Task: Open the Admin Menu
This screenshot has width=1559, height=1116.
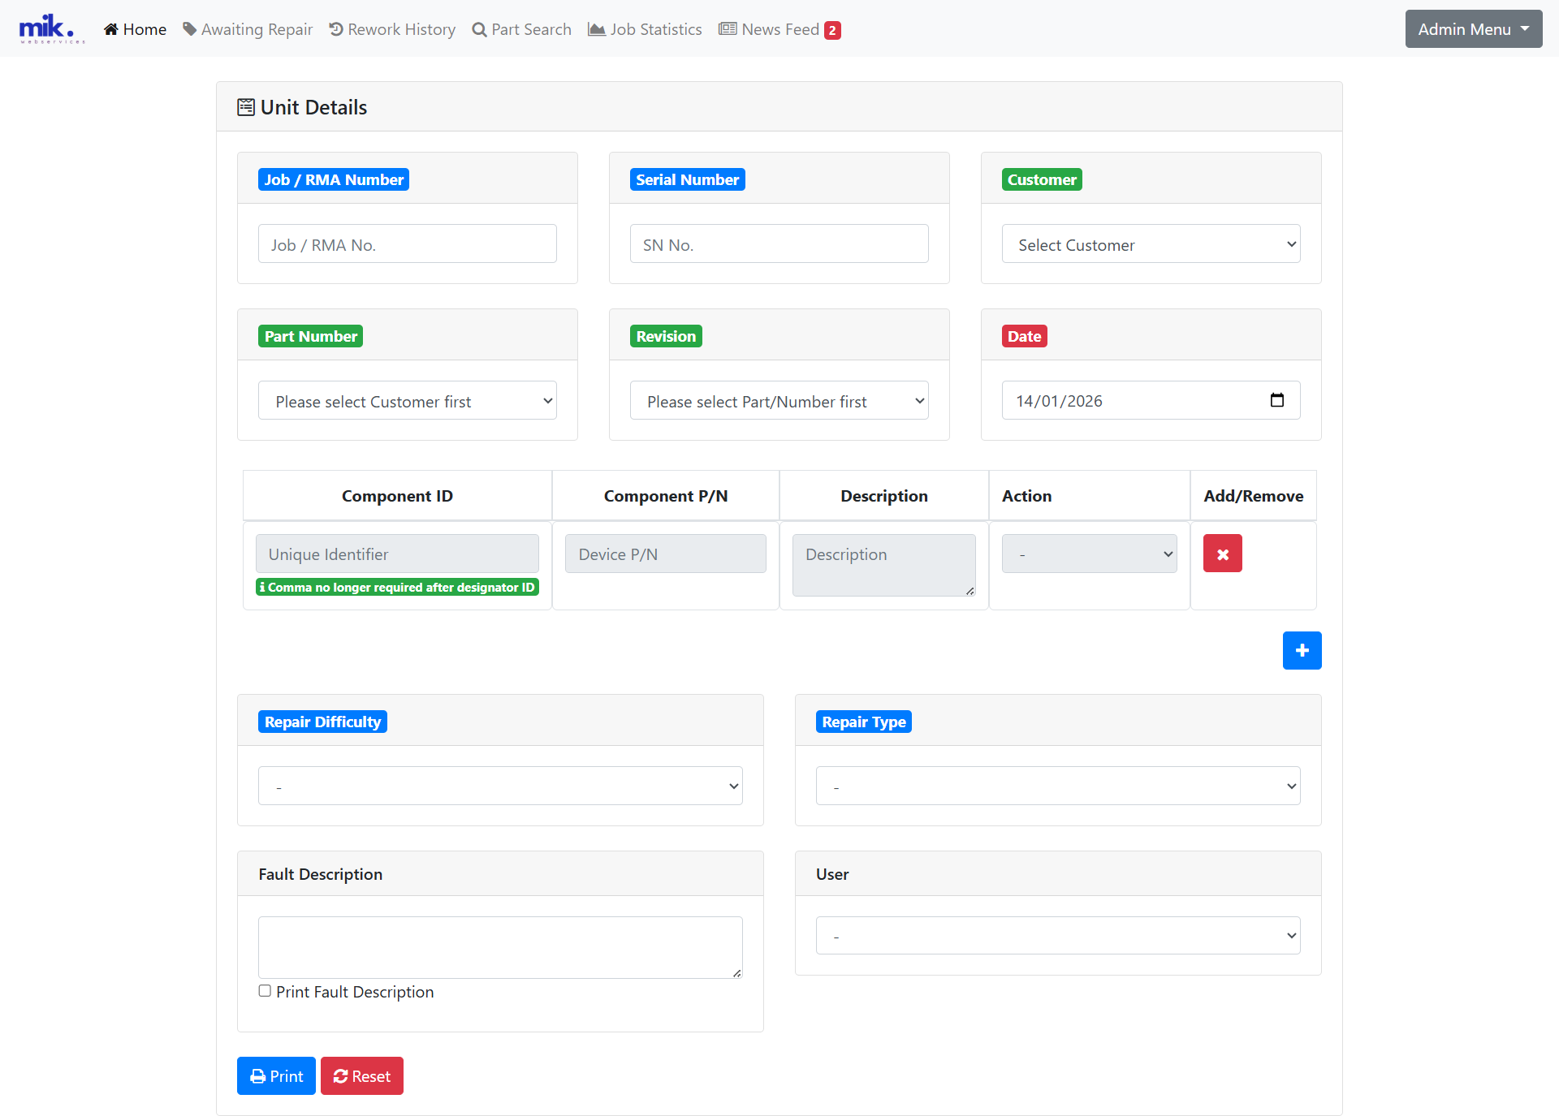Action: click(x=1472, y=28)
